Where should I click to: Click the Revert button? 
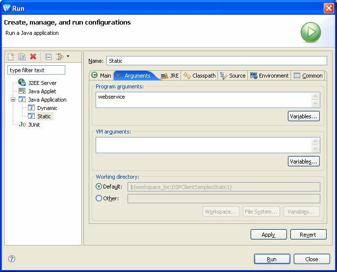point(308,235)
